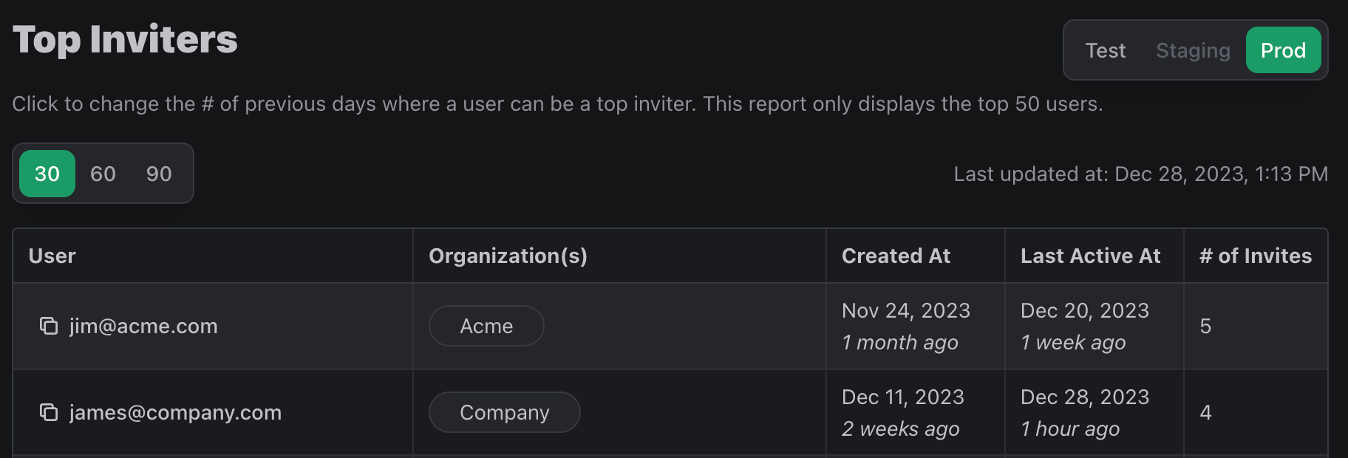The width and height of the screenshot is (1348, 458).
Task: Sort by the Created At column header
Action: click(x=896, y=256)
